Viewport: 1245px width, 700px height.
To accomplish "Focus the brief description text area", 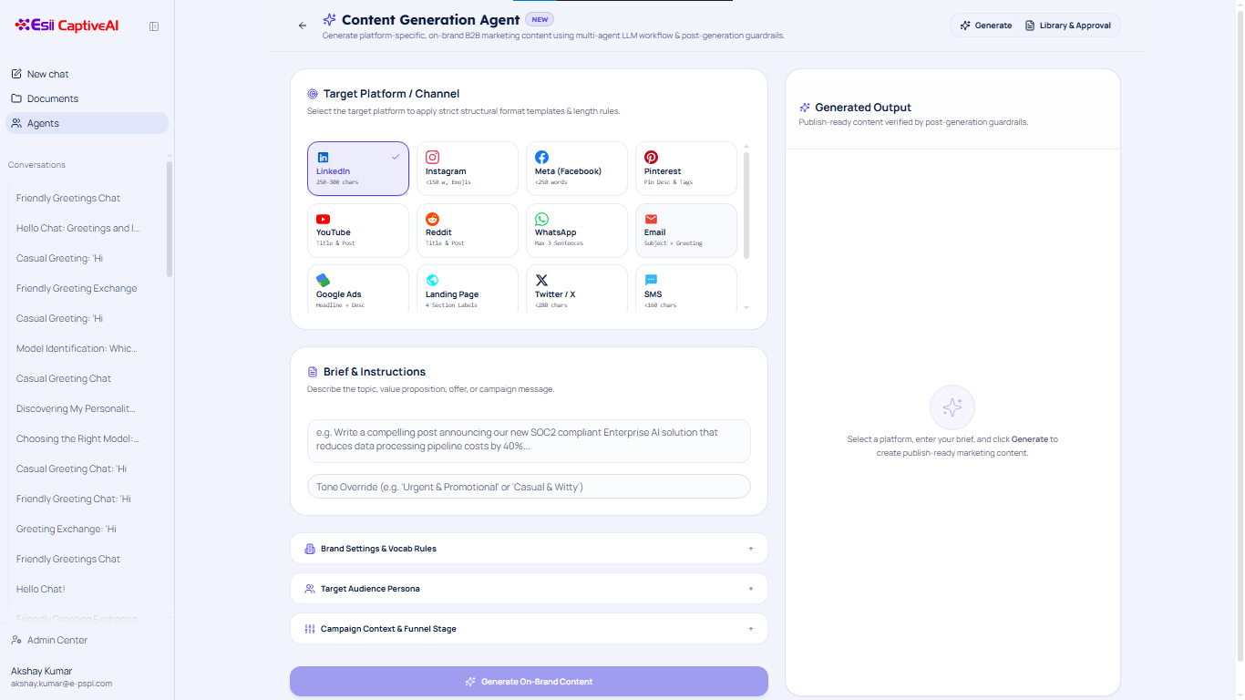I will coord(529,441).
